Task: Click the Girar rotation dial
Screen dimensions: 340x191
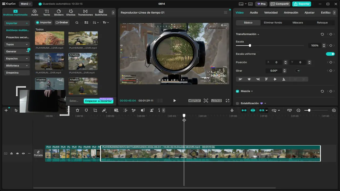Action: (x=297, y=71)
